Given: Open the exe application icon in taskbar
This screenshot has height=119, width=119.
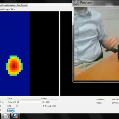Looking at the screenshot, I should [6, 116].
